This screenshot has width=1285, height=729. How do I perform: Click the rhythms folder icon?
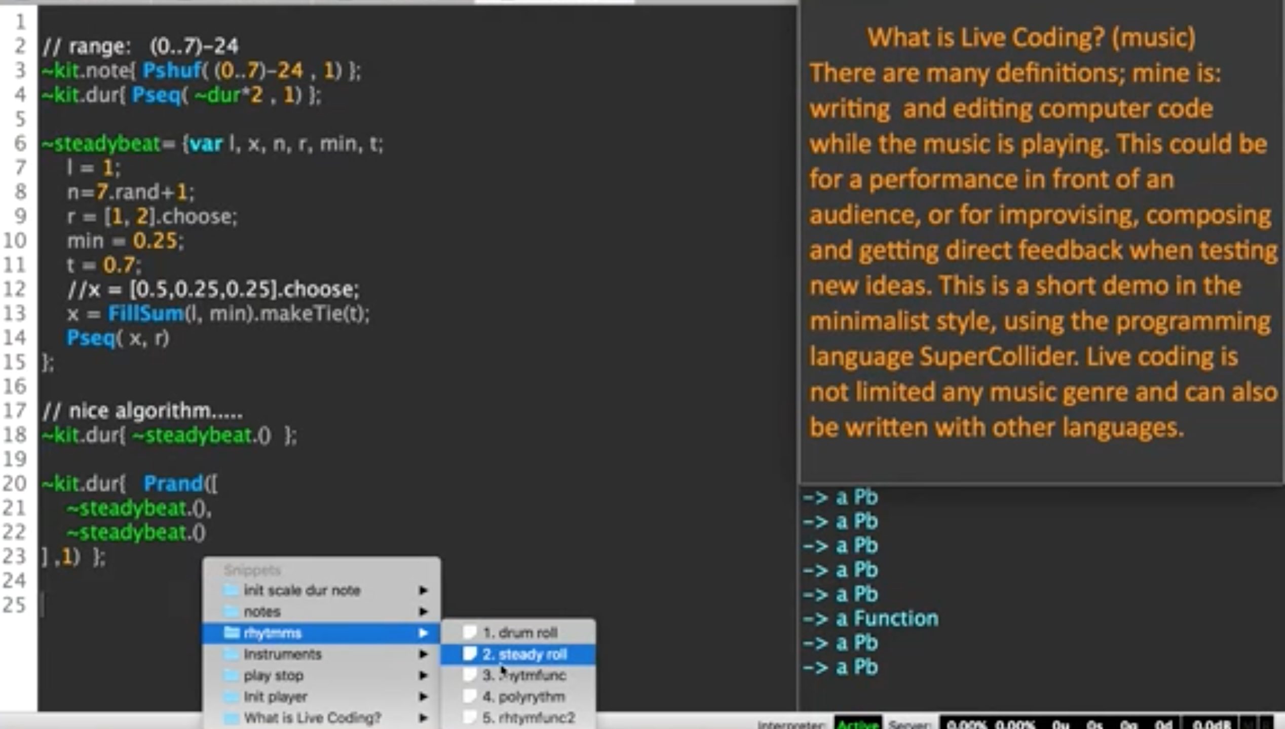231,633
